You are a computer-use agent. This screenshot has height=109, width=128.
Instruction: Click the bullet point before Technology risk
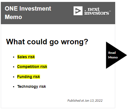click(14, 87)
